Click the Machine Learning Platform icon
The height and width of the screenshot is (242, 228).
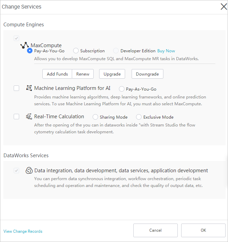pyautogui.click(x=29, y=88)
